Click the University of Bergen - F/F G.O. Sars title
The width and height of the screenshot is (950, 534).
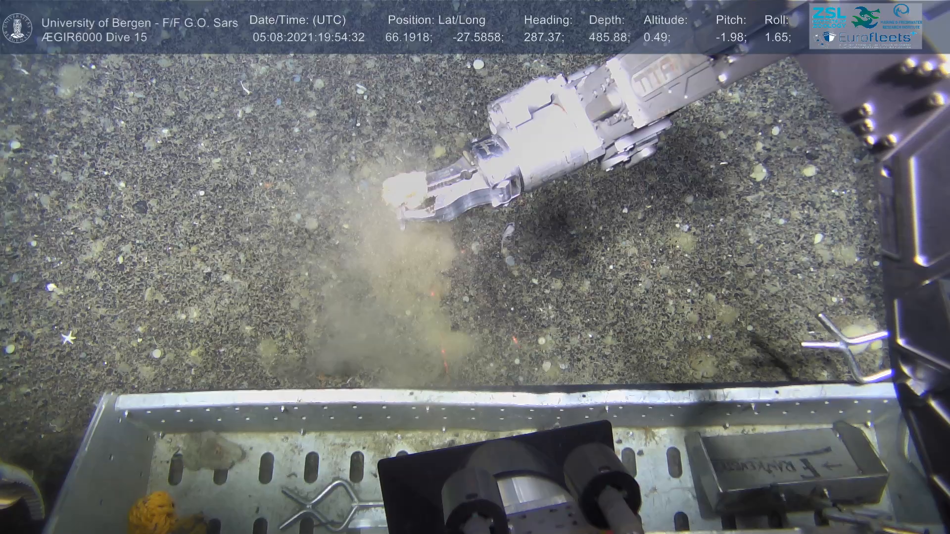140,23
